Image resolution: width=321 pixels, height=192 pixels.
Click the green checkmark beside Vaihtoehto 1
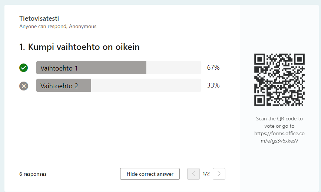(24, 68)
